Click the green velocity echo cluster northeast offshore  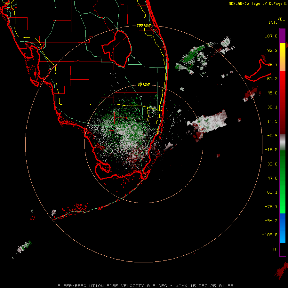(192, 59)
